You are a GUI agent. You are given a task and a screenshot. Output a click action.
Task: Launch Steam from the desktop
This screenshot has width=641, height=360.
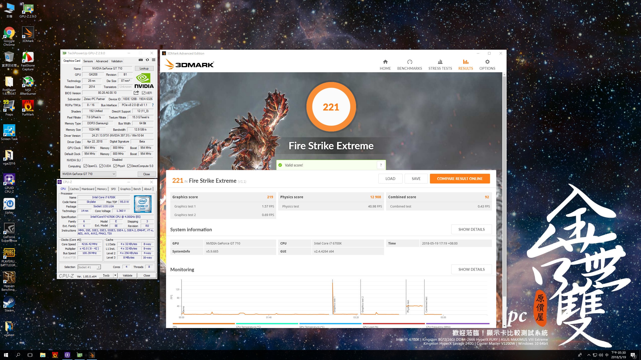tap(9, 304)
